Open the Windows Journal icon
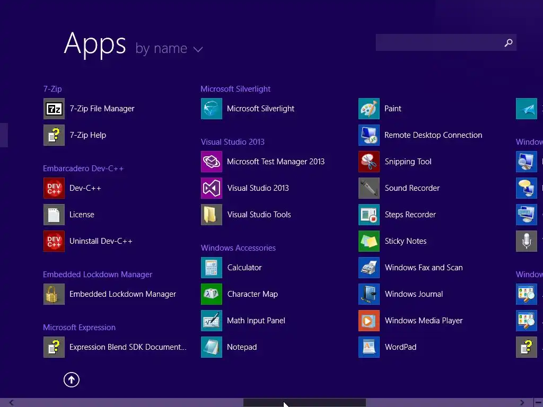 369,294
